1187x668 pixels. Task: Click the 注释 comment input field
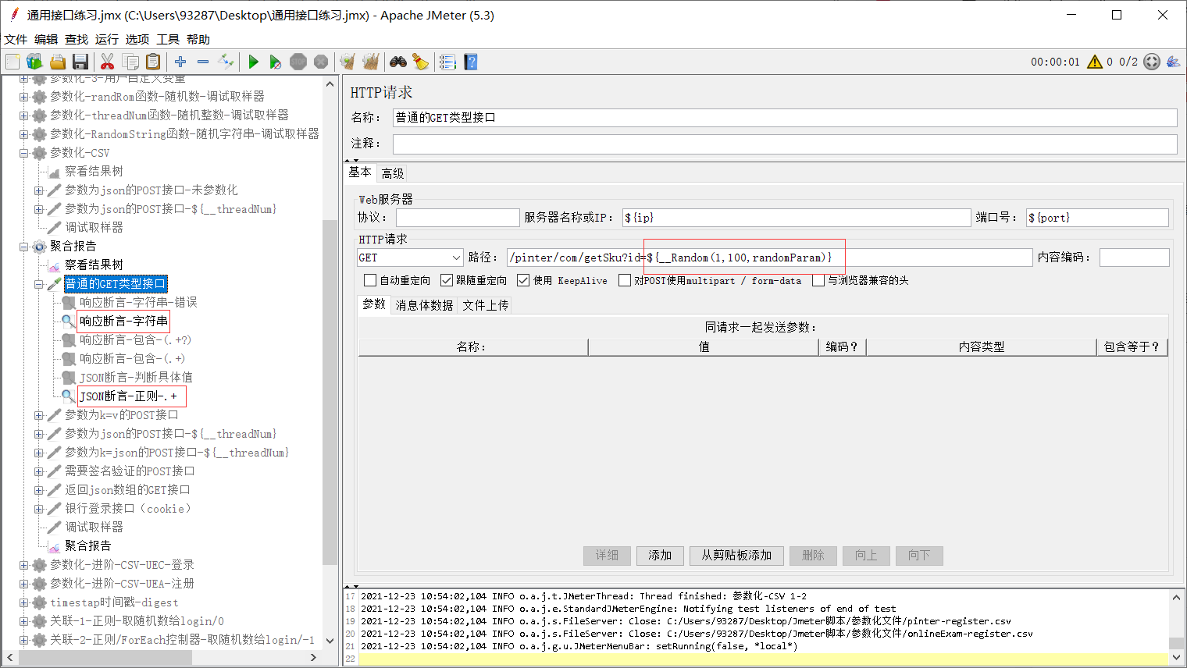tap(785, 144)
